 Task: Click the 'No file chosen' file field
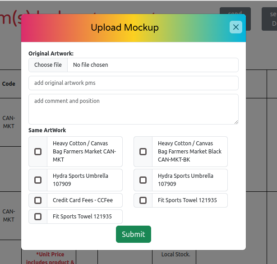tap(152, 65)
